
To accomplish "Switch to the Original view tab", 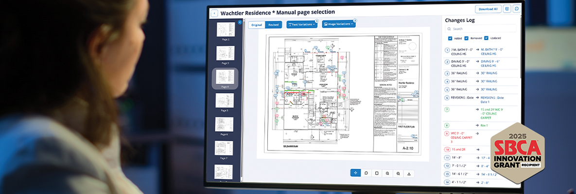I will [257, 24].
